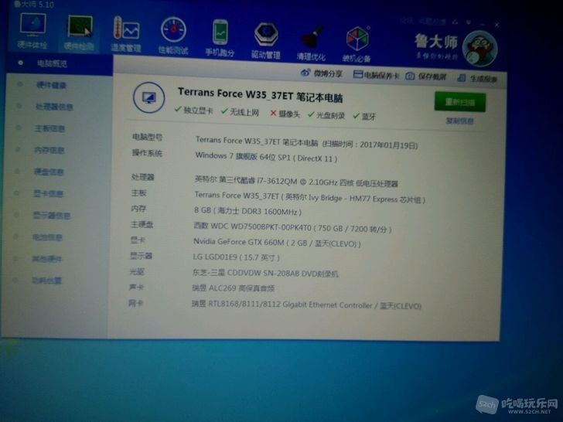Open 问题反馈 feedback link
This screenshot has height=422, width=563.
432,22
